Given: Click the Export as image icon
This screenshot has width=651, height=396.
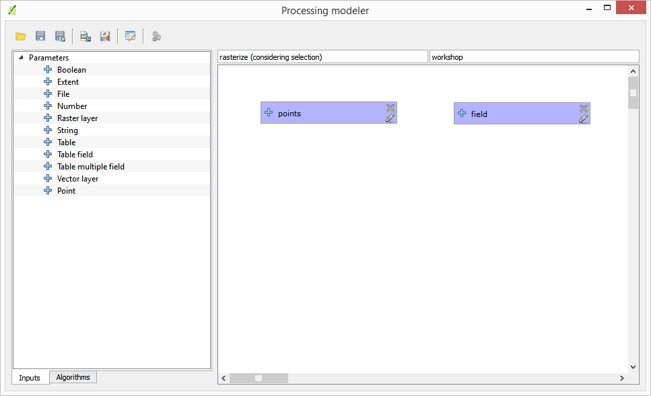Looking at the screenshot, I should (x=85, y=36).
